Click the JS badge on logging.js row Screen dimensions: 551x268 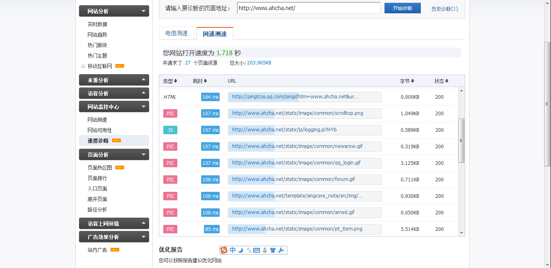170,130
